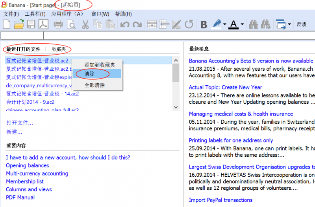
Task: Choose 添加到收藏夹 in context menu
Action: [x=97, y=65]
